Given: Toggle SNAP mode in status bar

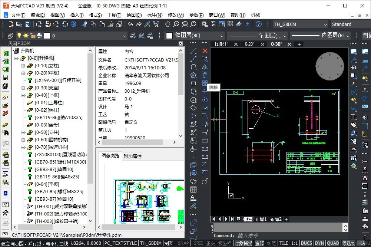Looking at the screenshot, I should pos(183,243).
